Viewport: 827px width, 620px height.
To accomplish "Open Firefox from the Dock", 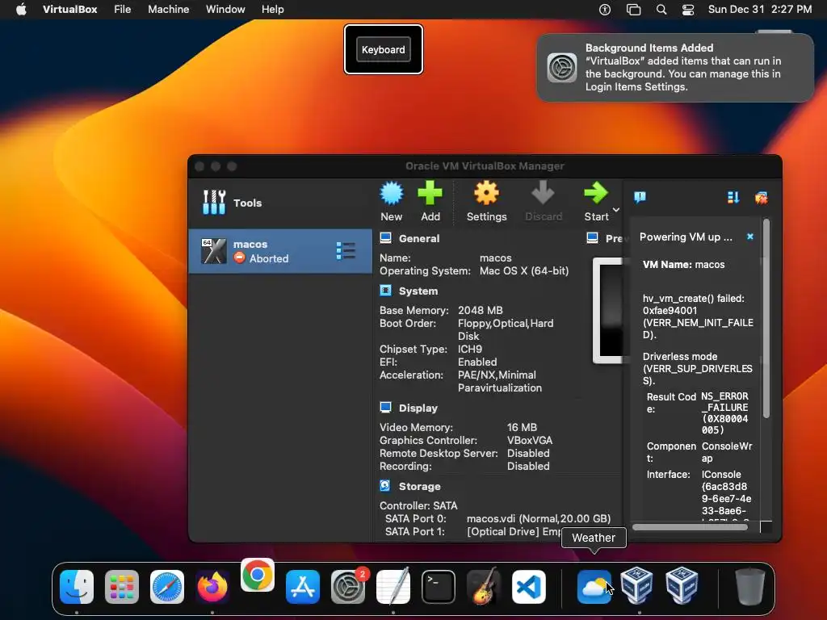I will (x=212, y=587).
